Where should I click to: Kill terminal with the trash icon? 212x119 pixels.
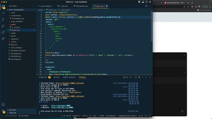(139, 77)
